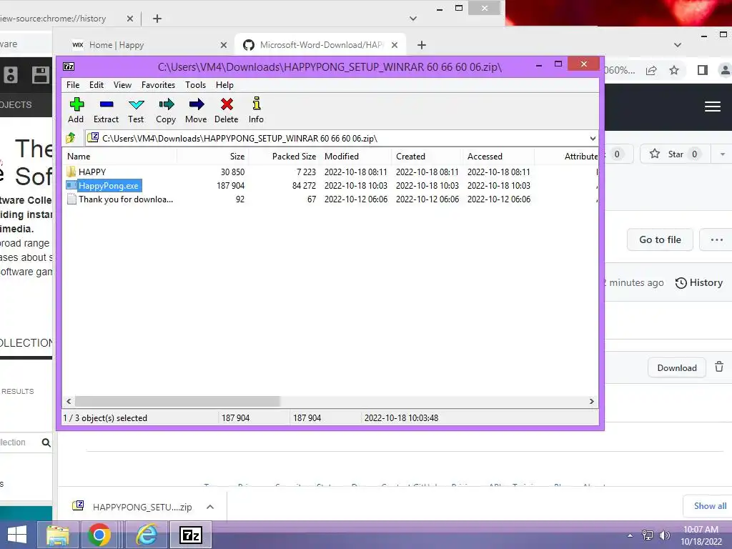Run the Test archive tool

pyautogui.click(x=136, y=110)
